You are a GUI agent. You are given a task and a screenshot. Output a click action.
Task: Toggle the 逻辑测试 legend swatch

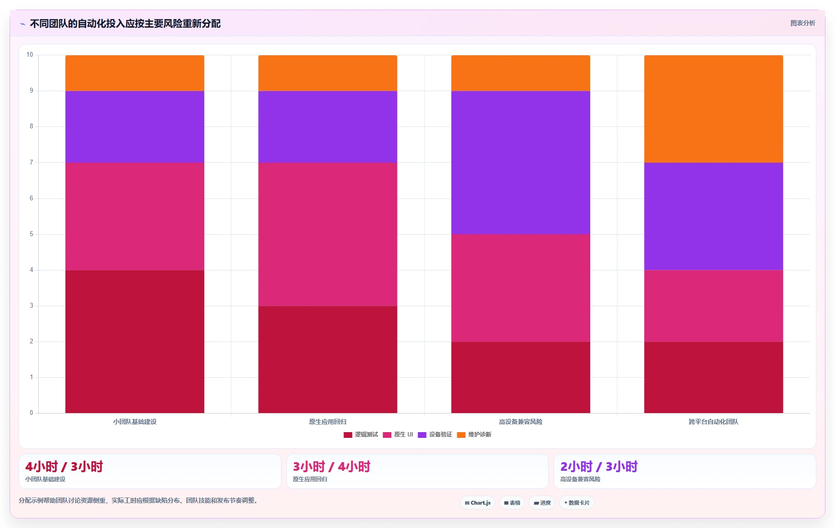pyautogui.click(x=348, y=435)
